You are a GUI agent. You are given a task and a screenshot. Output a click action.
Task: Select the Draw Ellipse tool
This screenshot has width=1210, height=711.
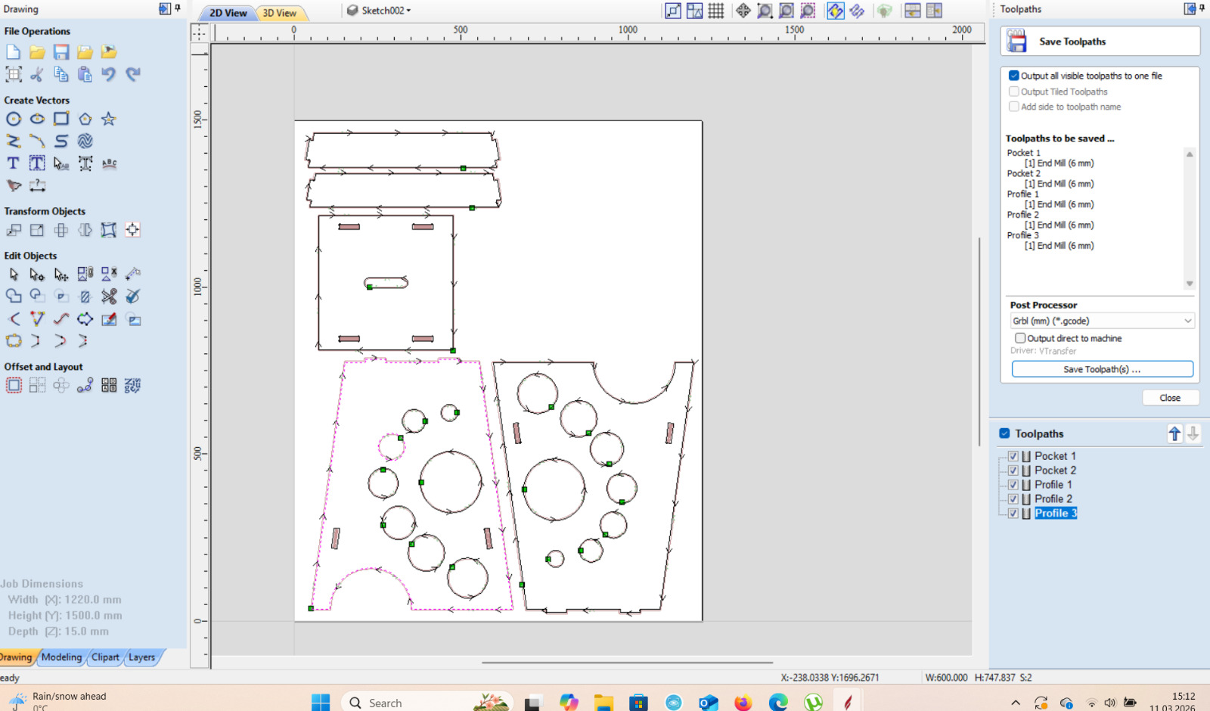pyautogui.click(x=37, y=119)
